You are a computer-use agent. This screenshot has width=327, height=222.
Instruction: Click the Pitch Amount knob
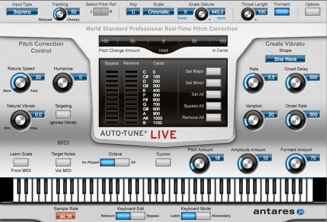tap(199, 164)
